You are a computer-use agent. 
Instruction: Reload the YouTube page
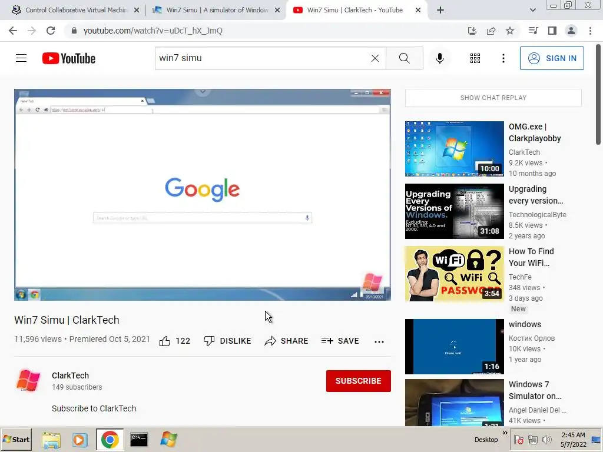(x=51, y=31)
